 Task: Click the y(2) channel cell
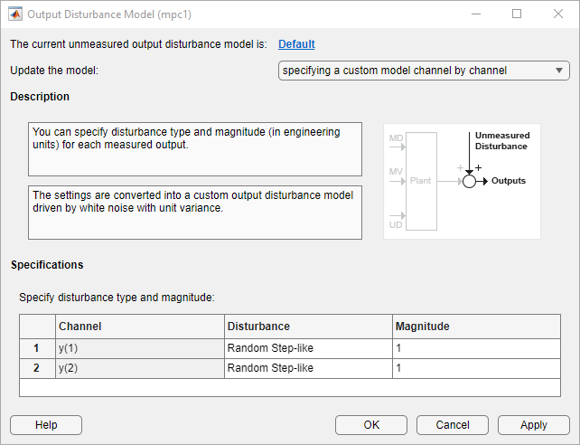coord(139,368)
